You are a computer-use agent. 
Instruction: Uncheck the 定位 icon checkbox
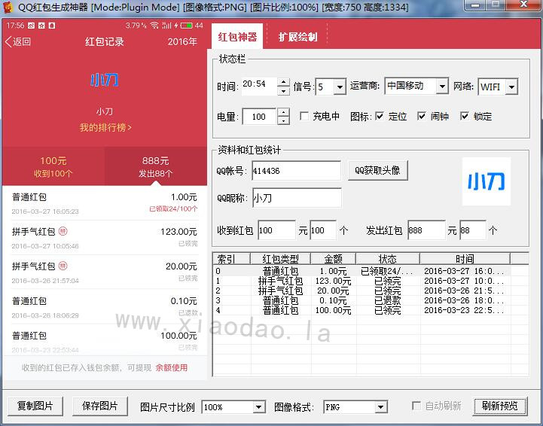tap(380, 116)
